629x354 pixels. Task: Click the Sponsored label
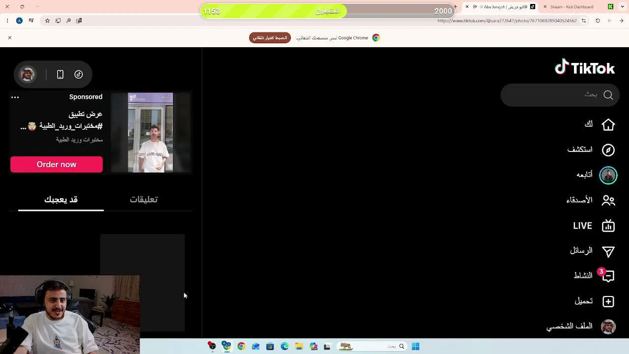(86, 97)
